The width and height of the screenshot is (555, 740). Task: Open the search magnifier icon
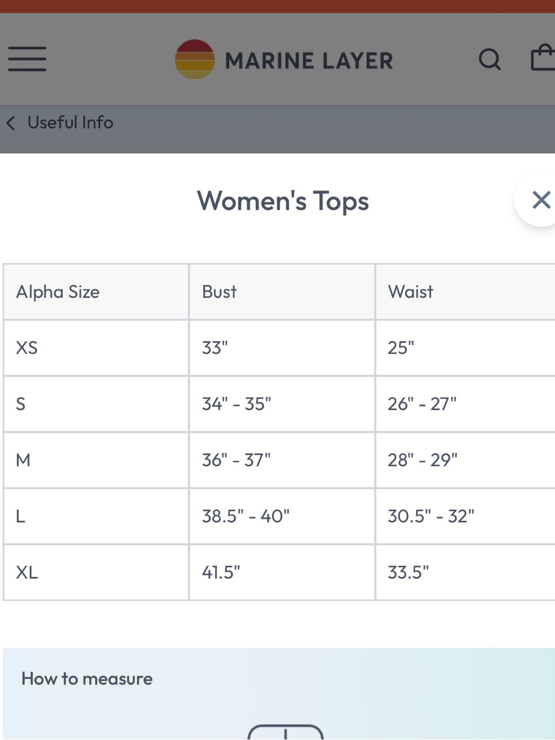click(490, 59)
